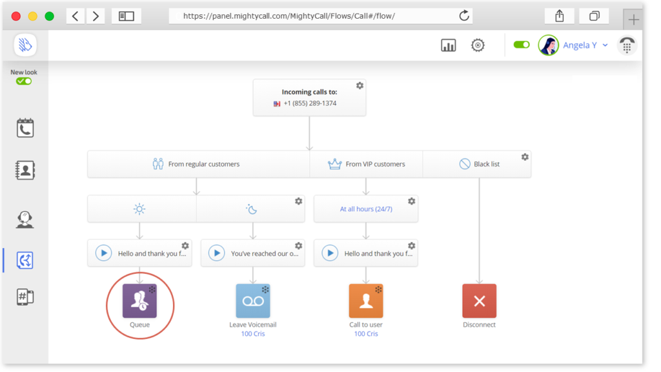This screenshot has width=661, height=372.
Task: Click the At all hours (24/7) link
Action: coord(366,209)
